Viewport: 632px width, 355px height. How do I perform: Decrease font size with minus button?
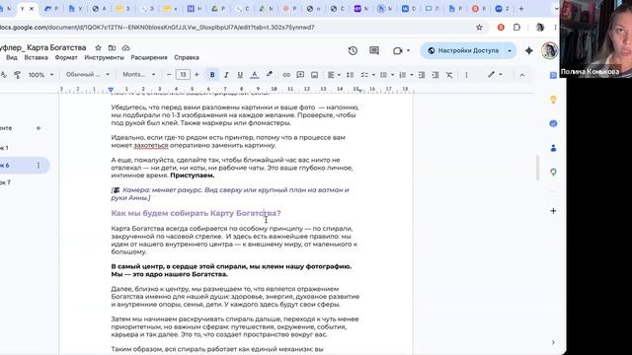(169, 75)
